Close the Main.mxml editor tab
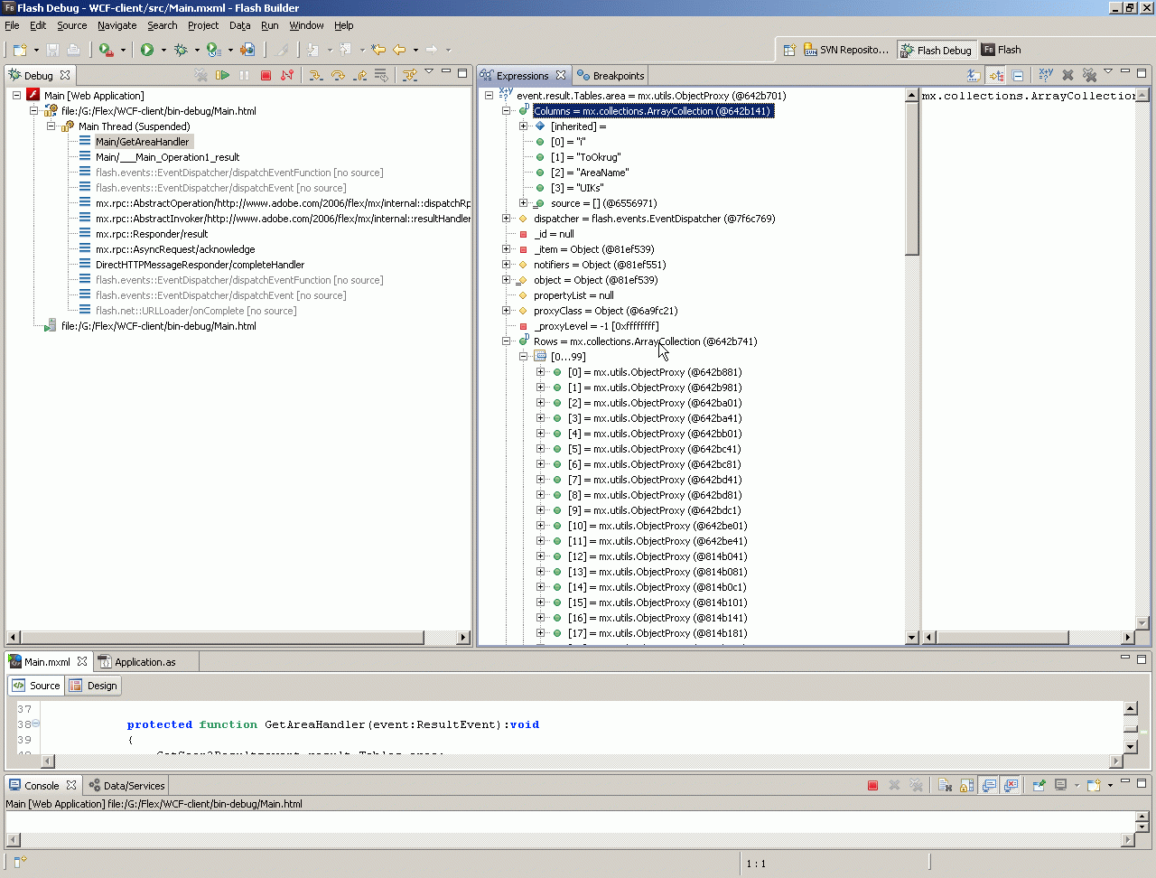 tap(82, 662)
